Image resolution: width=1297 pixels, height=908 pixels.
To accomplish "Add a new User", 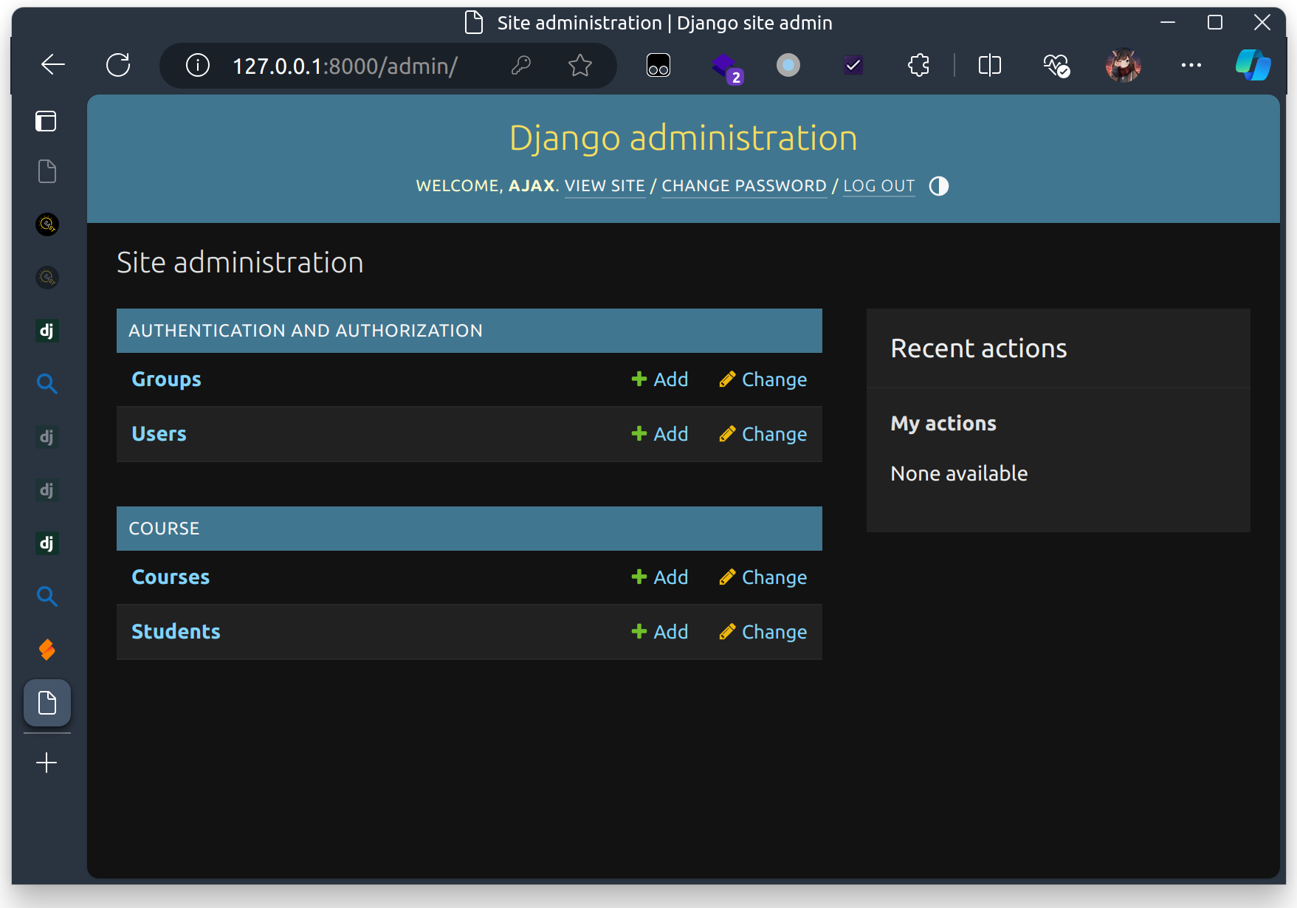I will pos(660,434).
